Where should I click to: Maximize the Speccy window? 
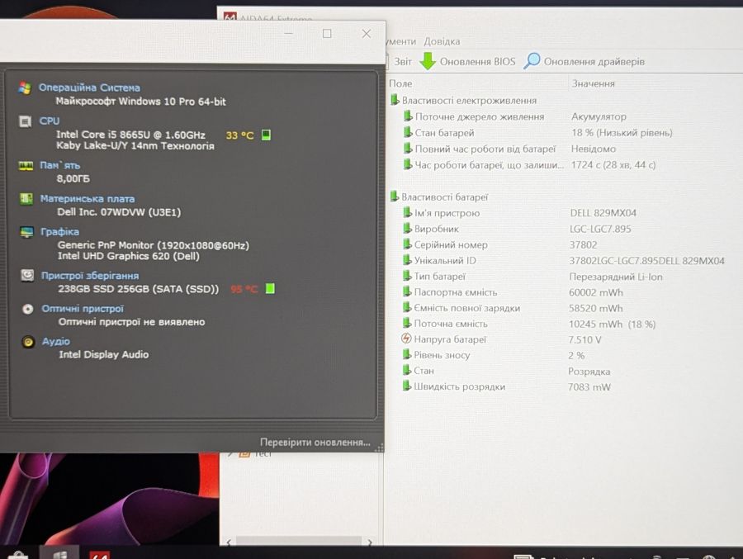(x=327, y=34)
